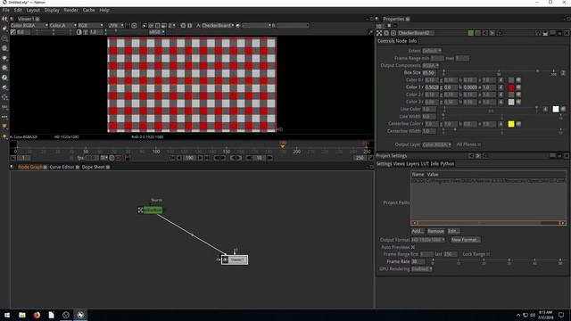
Task: Open the Extent dropdown
Action: pyautogui.click(x=432, y=51)
